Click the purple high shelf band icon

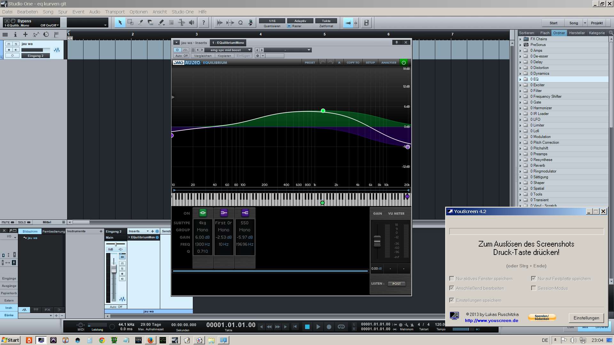245,213
